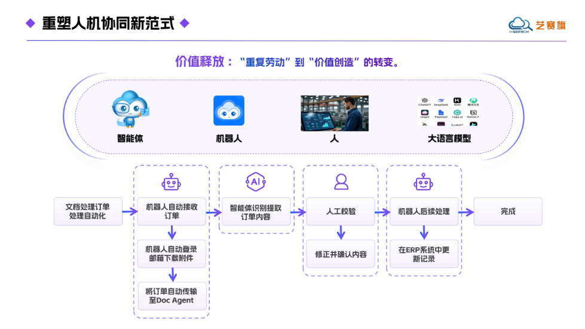Viewport: 585px width, 329px height.
Task: Open the 大语言模型 logo grid image
Action: pos(449,111)
